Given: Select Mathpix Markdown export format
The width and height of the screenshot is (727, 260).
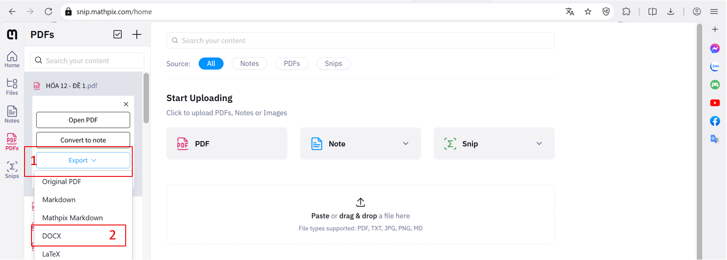Looking at the screenshot, I should 72,218.
